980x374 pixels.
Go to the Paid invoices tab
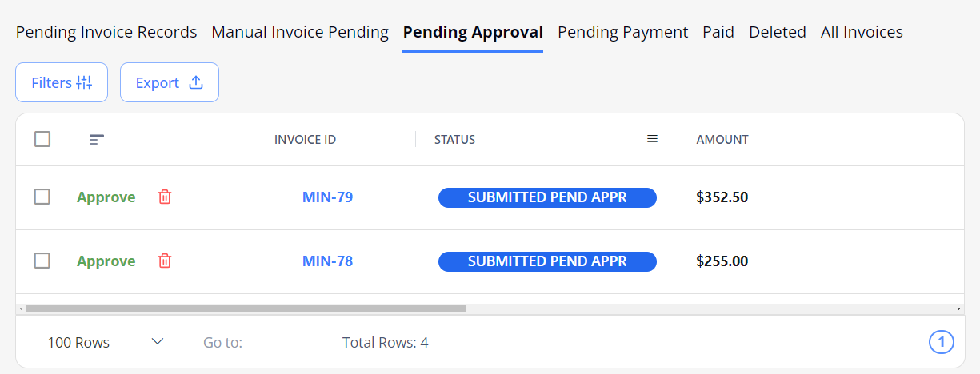(x=718, y=32)
